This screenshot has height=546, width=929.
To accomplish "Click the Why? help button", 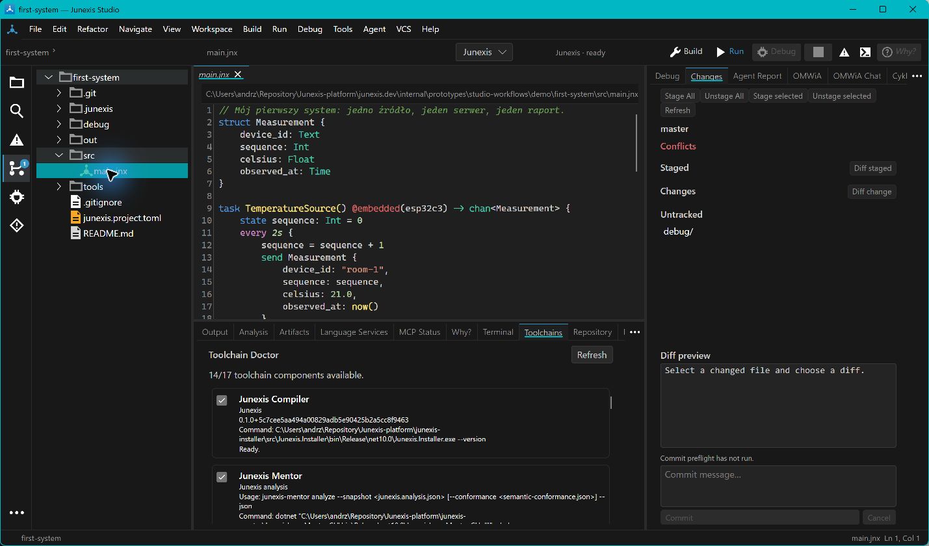I will [x=898, y=52].
